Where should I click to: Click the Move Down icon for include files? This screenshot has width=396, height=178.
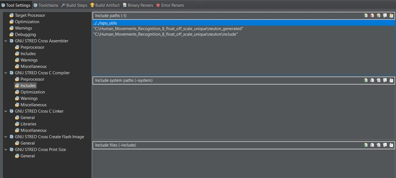coord(391,145)
